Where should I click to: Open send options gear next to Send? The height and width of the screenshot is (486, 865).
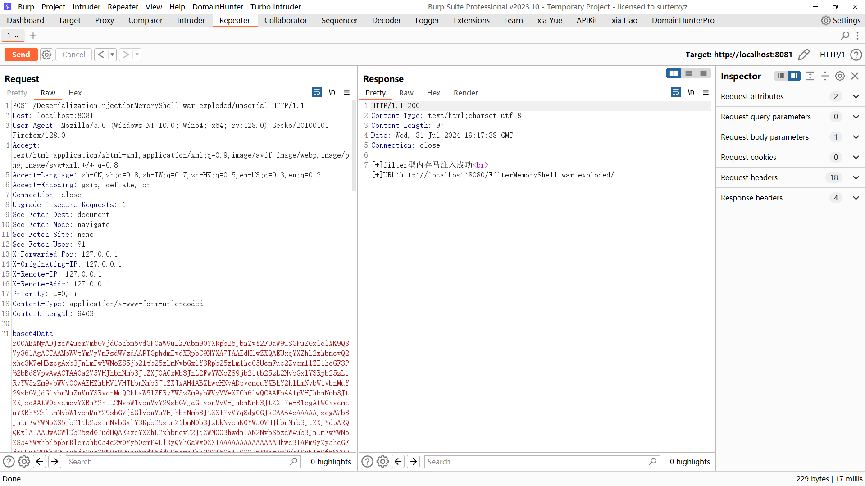(46, 55)
